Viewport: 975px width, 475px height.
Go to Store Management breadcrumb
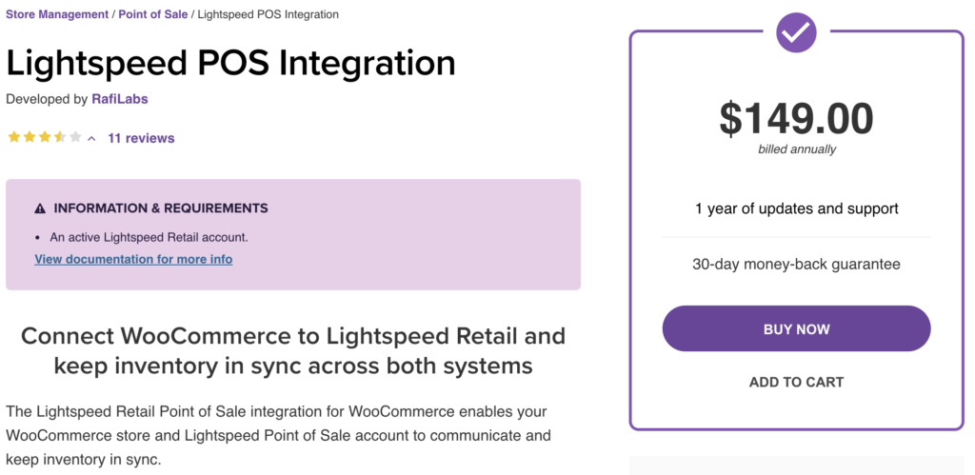pyautogui.click(x=57, y=14)
